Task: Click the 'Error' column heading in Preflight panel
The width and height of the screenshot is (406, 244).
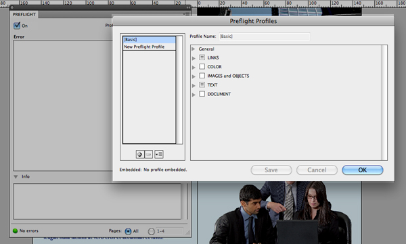Action: [19, 36]
